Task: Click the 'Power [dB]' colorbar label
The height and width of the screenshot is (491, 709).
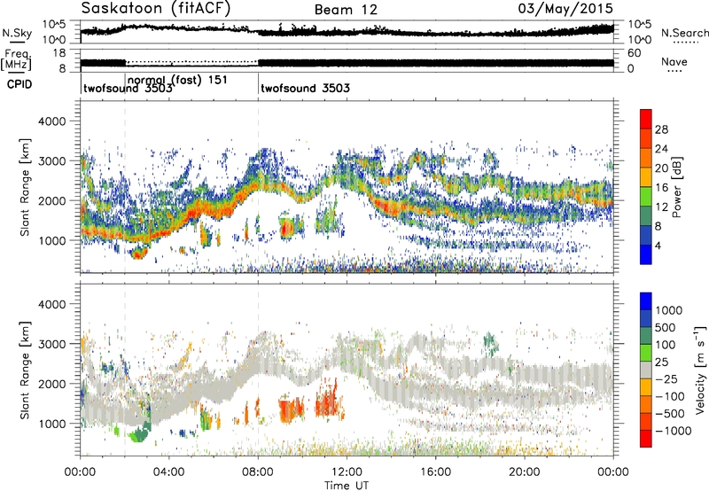Action: click(676, 187)
